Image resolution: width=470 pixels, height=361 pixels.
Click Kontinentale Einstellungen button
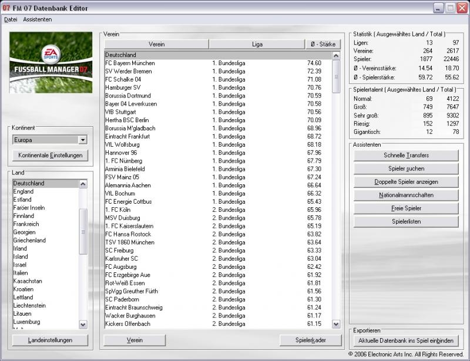coord(50,156)
